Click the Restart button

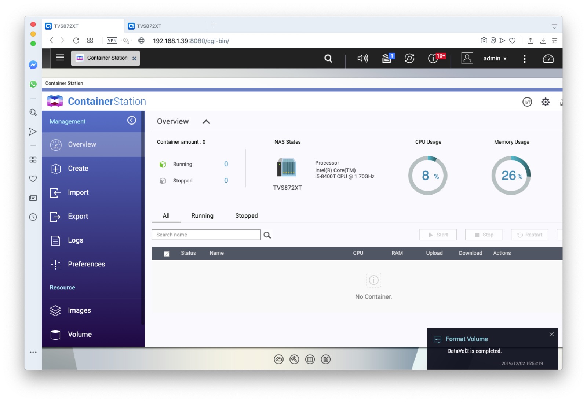529,235
